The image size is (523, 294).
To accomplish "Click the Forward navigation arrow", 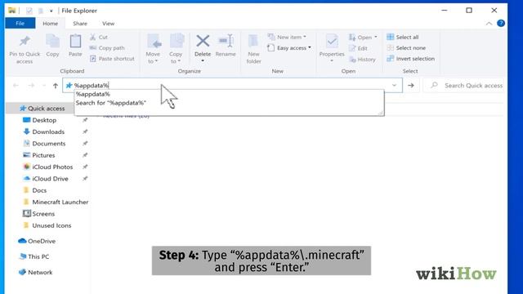I will 31,86.
